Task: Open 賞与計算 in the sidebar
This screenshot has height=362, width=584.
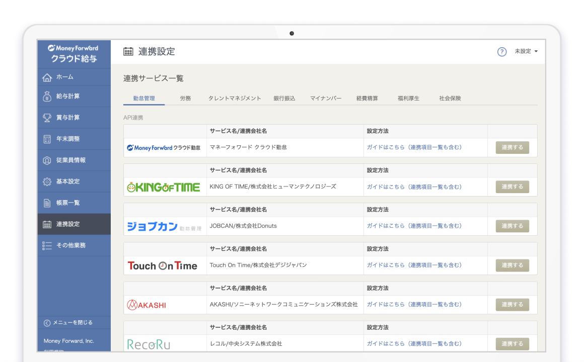Action: coord(74,118)
